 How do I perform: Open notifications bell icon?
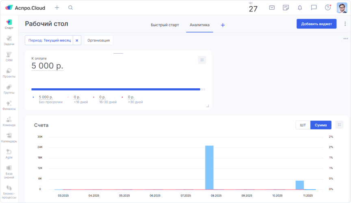pos(300,8)
